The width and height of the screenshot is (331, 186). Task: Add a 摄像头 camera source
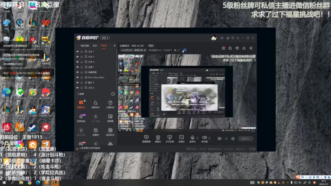[158, 139]
